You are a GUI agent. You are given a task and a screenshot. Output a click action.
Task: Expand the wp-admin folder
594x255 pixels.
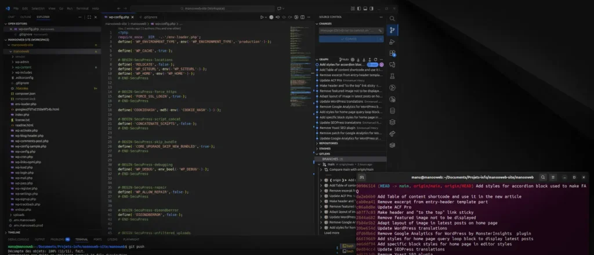click(22, 62)
